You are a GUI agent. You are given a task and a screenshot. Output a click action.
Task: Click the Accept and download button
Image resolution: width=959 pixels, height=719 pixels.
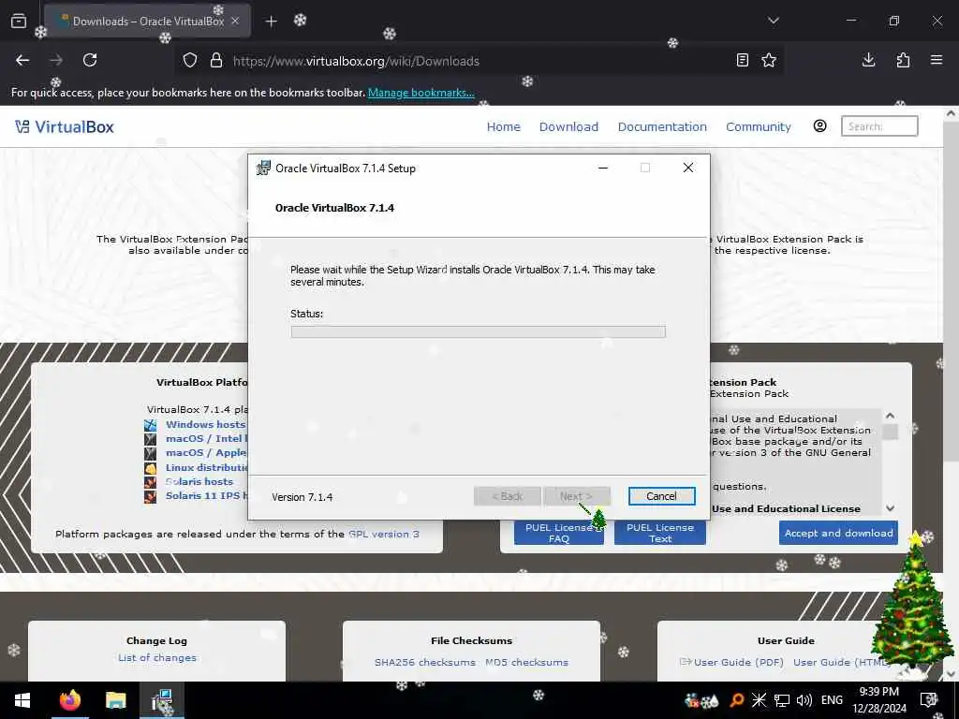[x=838, y=533]
